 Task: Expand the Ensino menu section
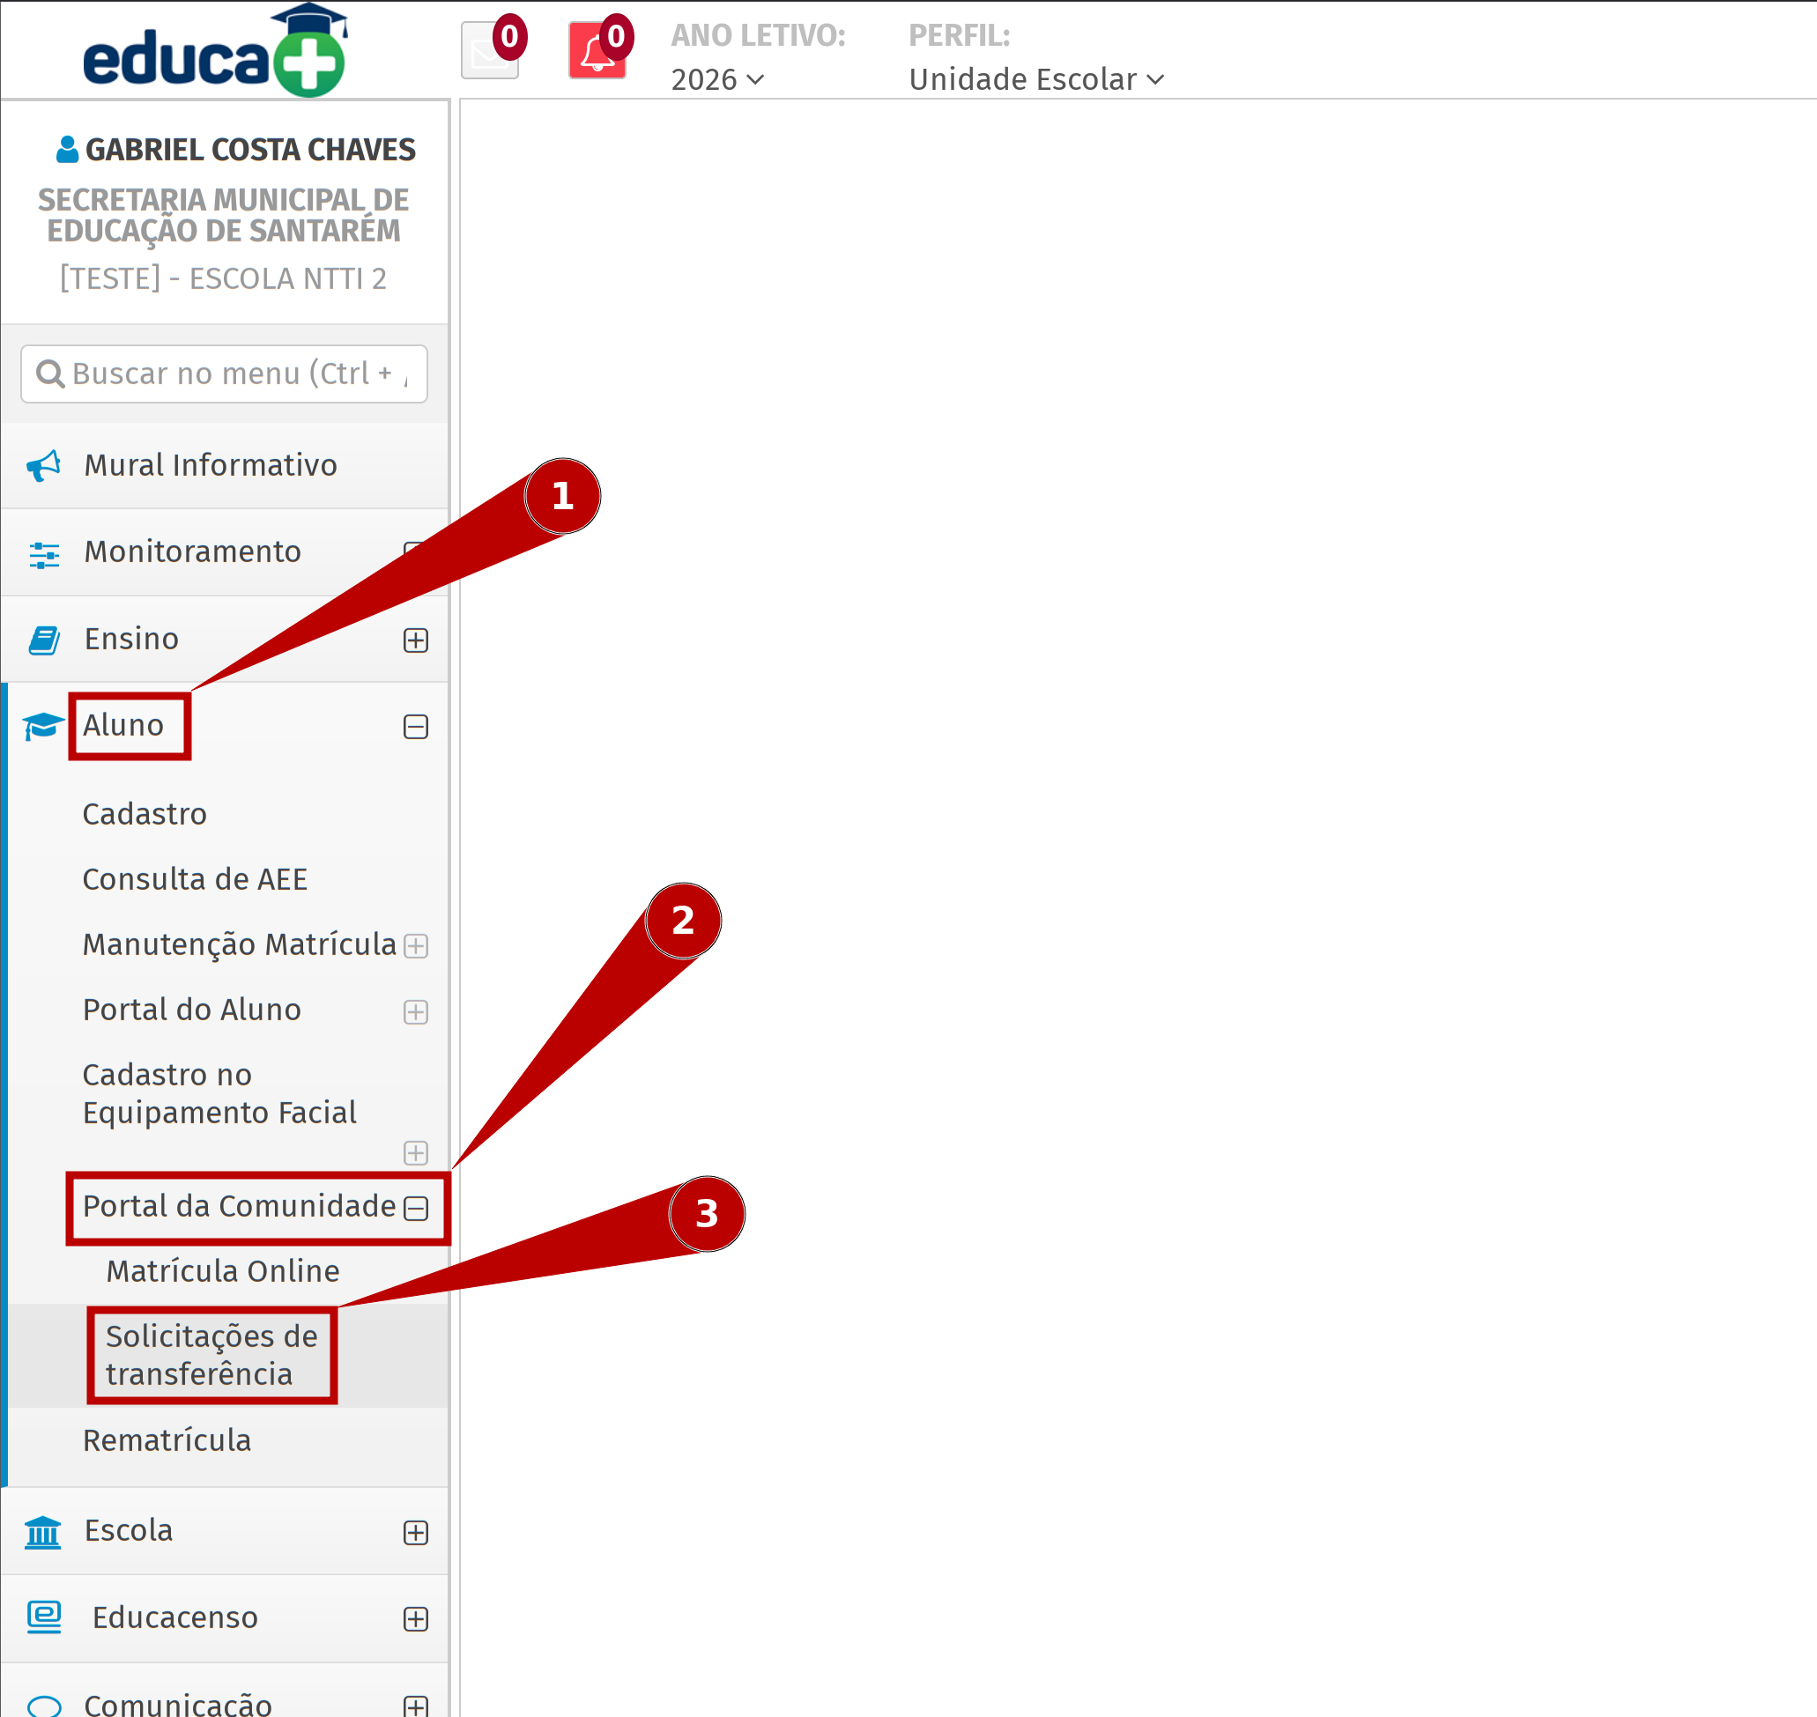coord(416,640)
